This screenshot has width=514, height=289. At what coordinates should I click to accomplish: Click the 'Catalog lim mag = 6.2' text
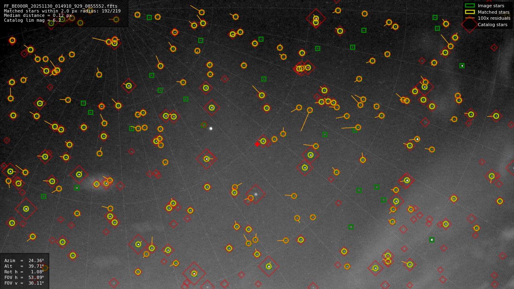33,20
